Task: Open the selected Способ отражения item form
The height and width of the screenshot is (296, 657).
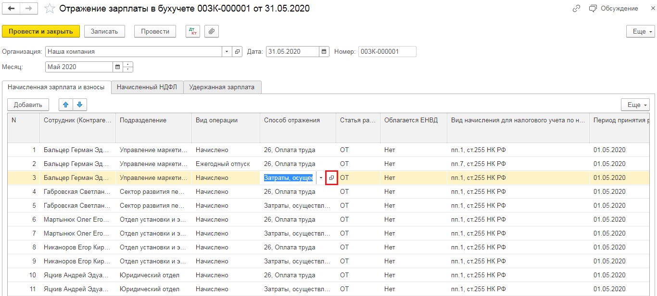Action: (x=331, y=178)
